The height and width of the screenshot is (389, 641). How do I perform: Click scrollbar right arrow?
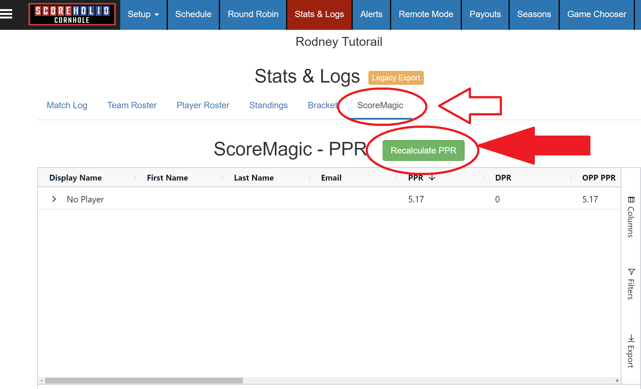tap(617, 380)
